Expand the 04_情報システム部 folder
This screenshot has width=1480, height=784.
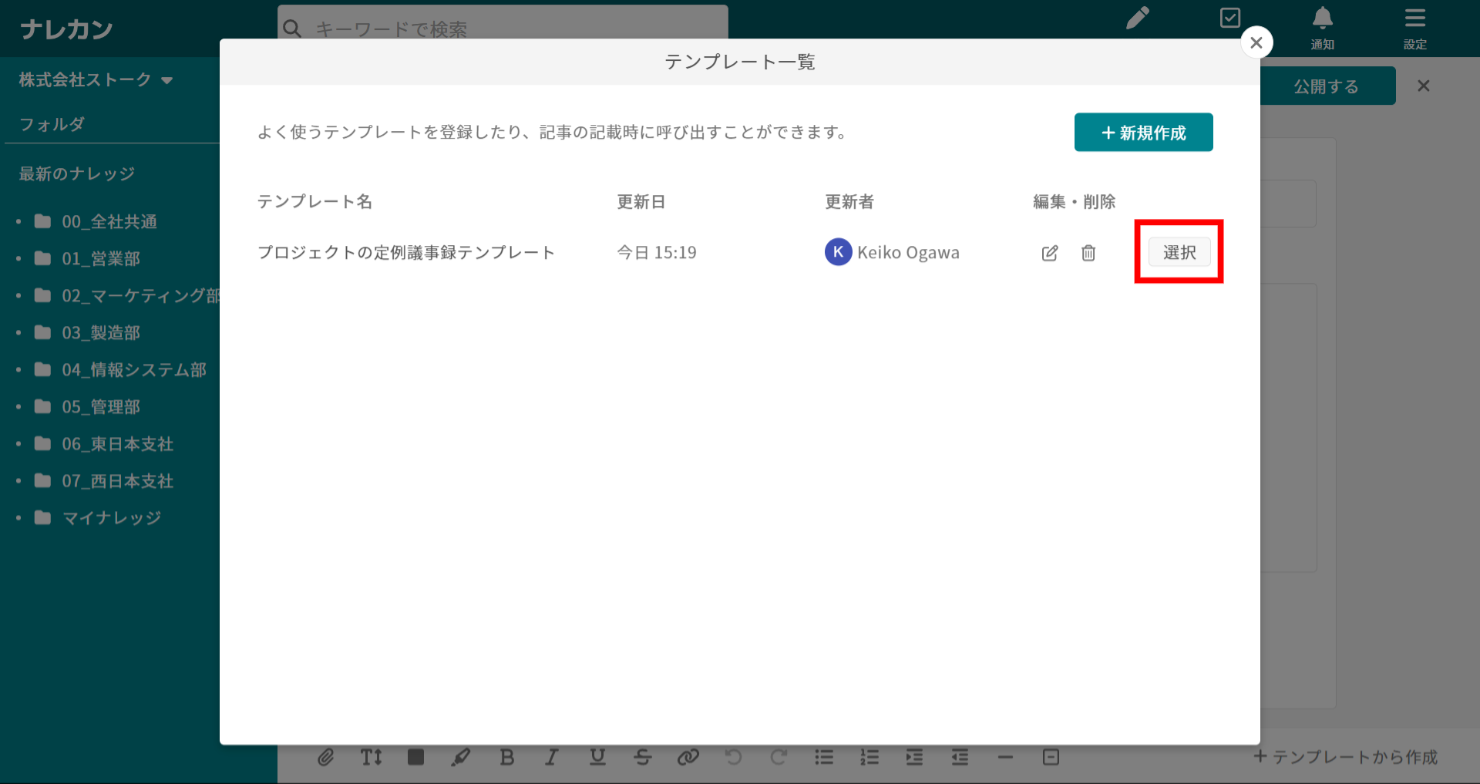tap(133, 370)
